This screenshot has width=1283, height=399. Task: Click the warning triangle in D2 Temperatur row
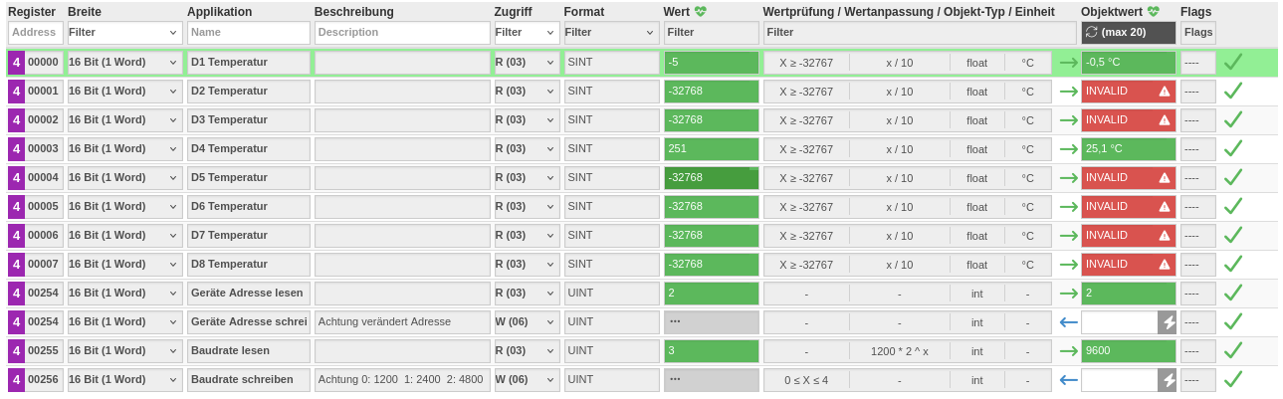(1164, 91)
